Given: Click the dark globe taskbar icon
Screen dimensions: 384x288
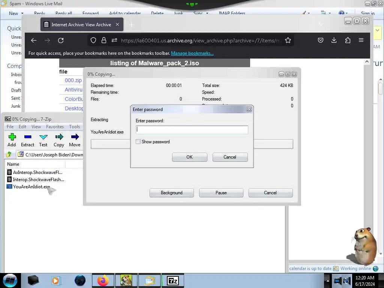Looking at the screenshot, I should tap(80, 280).
